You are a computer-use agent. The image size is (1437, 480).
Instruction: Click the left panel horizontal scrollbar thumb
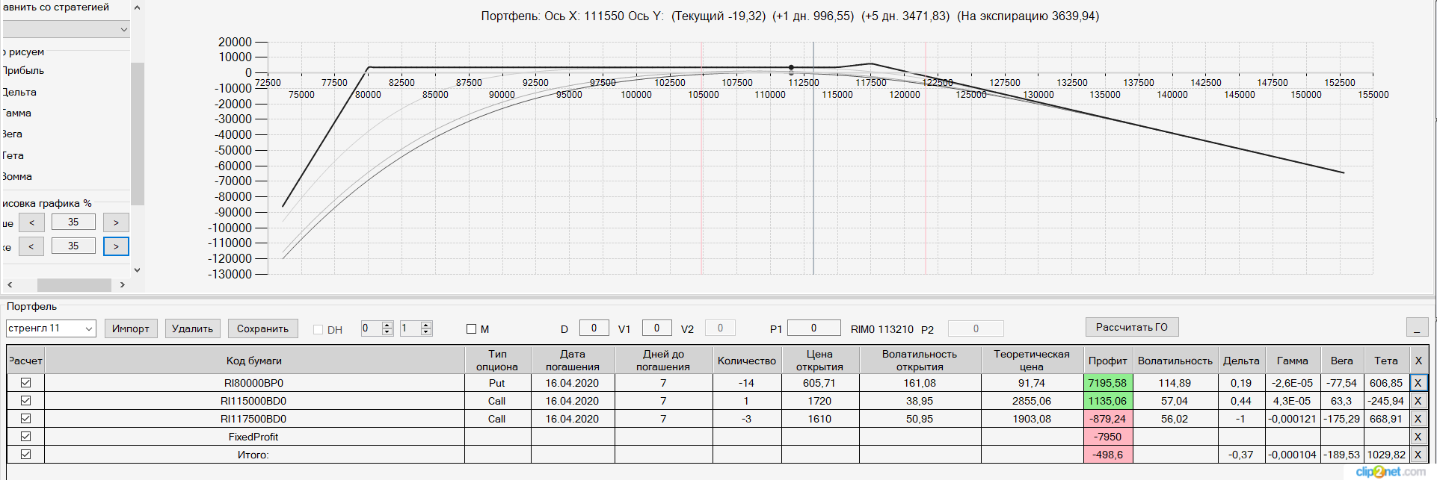tap(74, 285)
